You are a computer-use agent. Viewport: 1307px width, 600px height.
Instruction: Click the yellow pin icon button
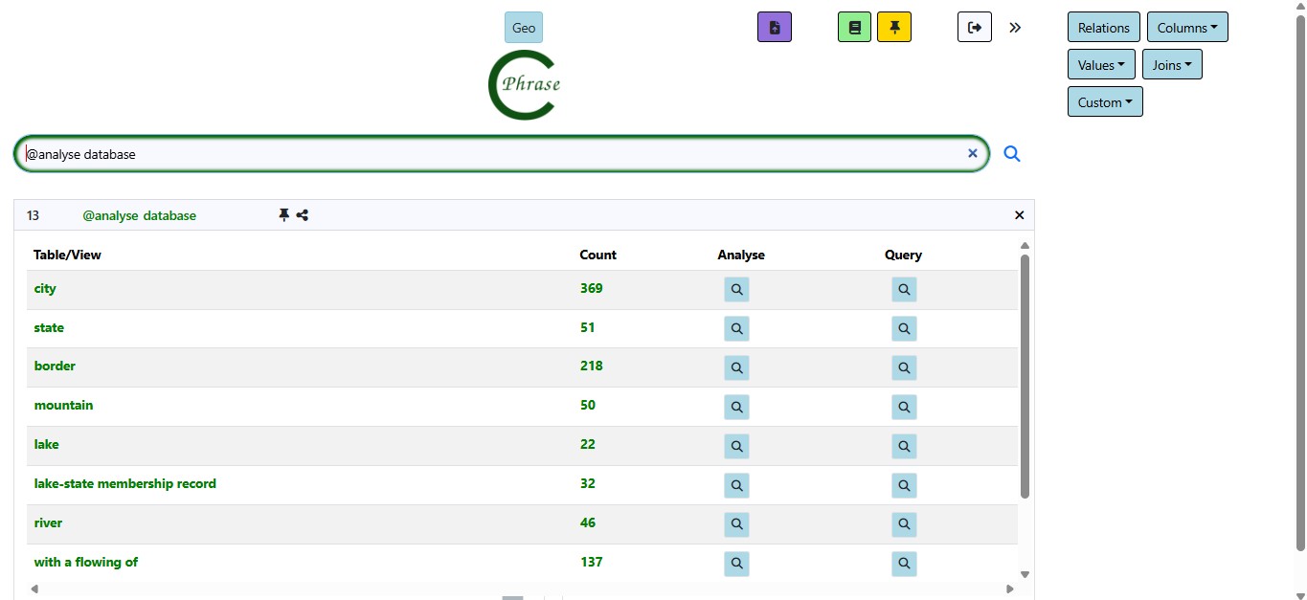(x=894, y=28)
